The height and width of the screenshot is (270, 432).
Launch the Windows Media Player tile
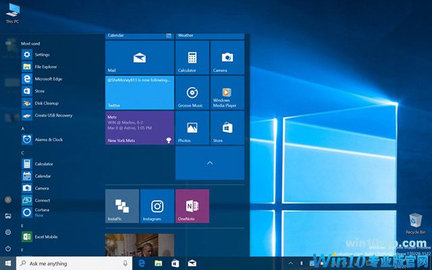click(227, 92)
